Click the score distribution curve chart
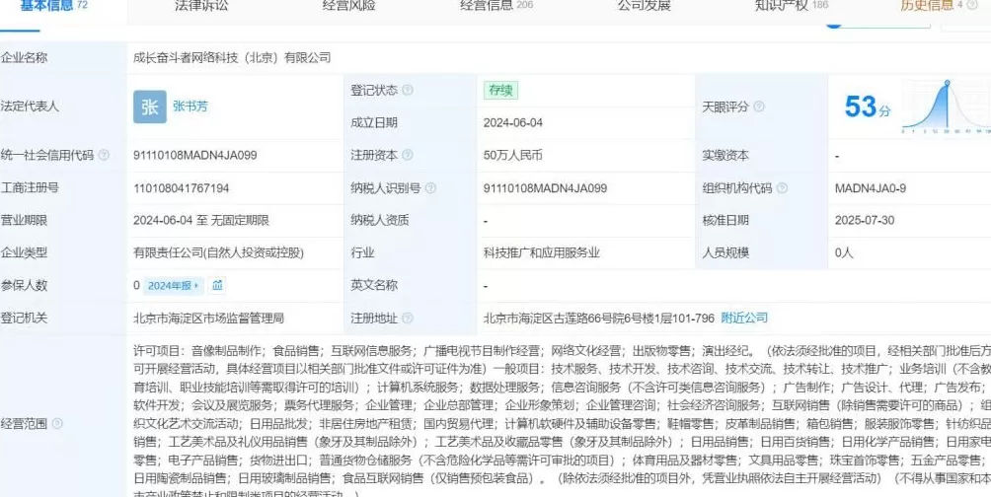 pos(947,107)
